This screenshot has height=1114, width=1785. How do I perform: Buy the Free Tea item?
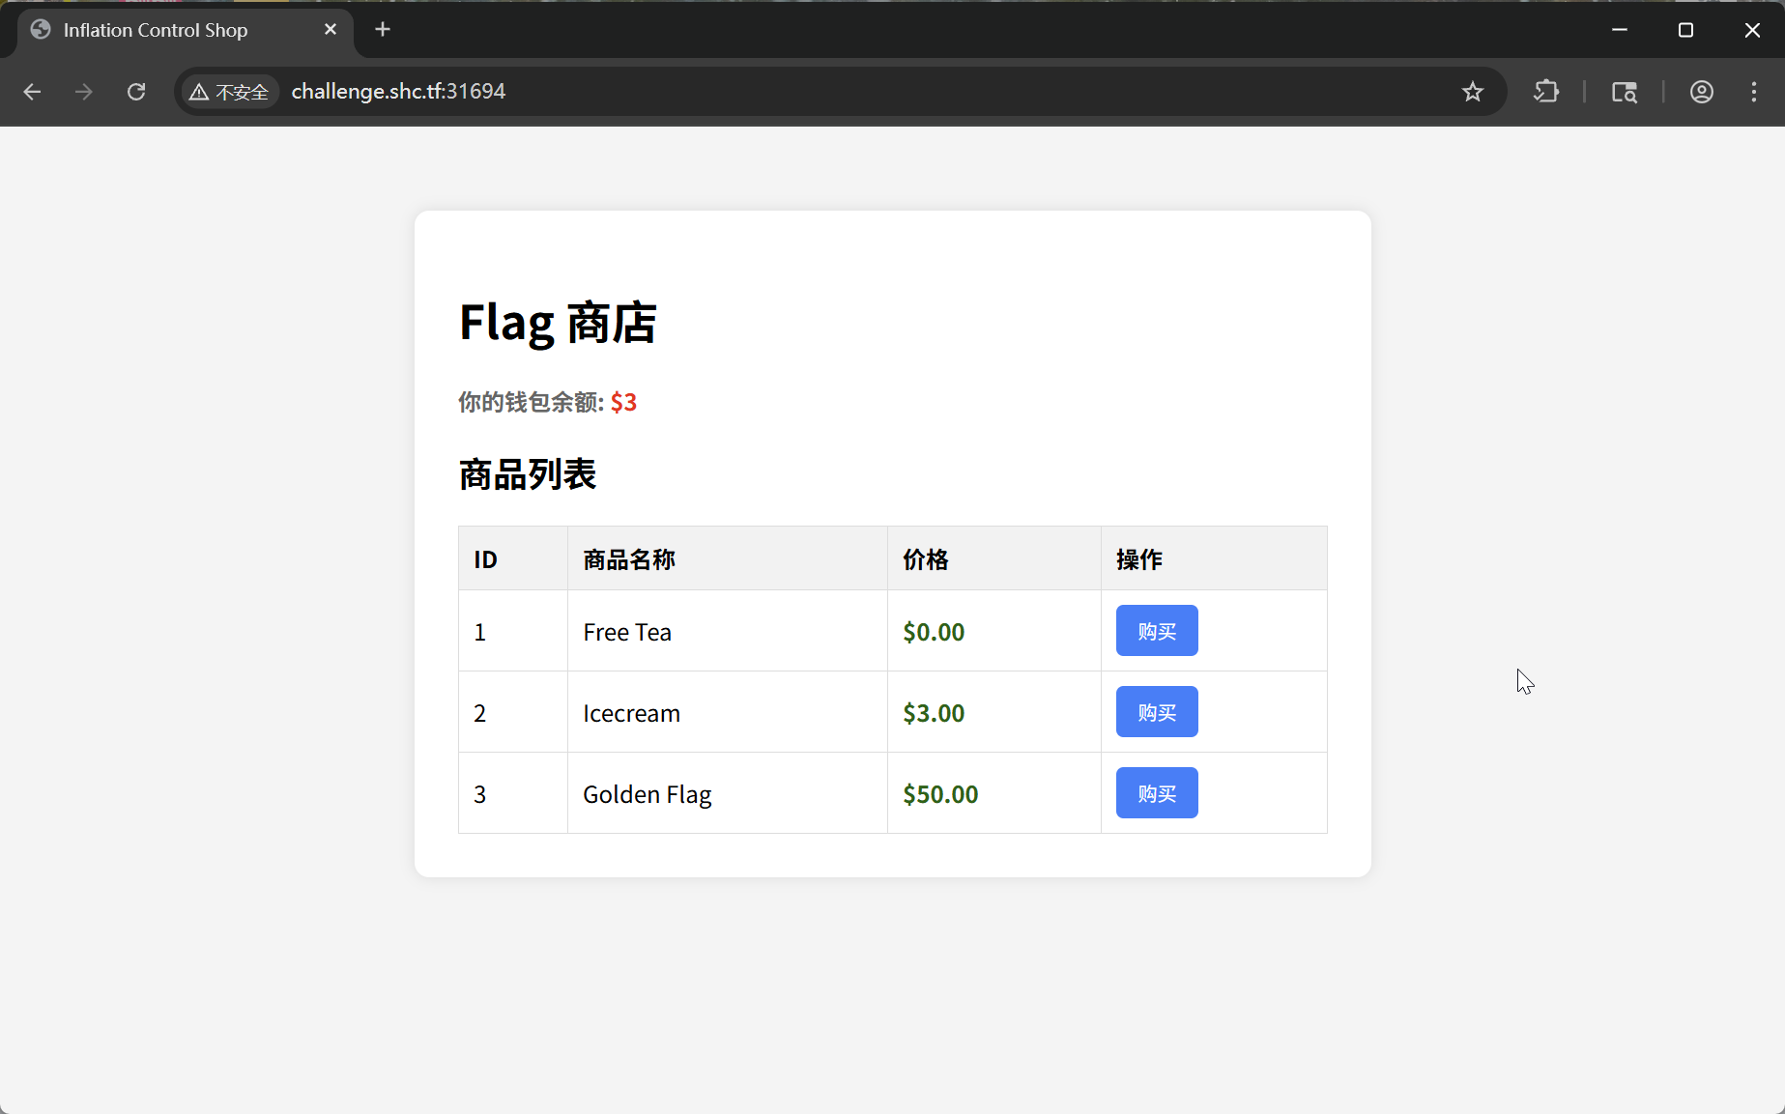1156,631
